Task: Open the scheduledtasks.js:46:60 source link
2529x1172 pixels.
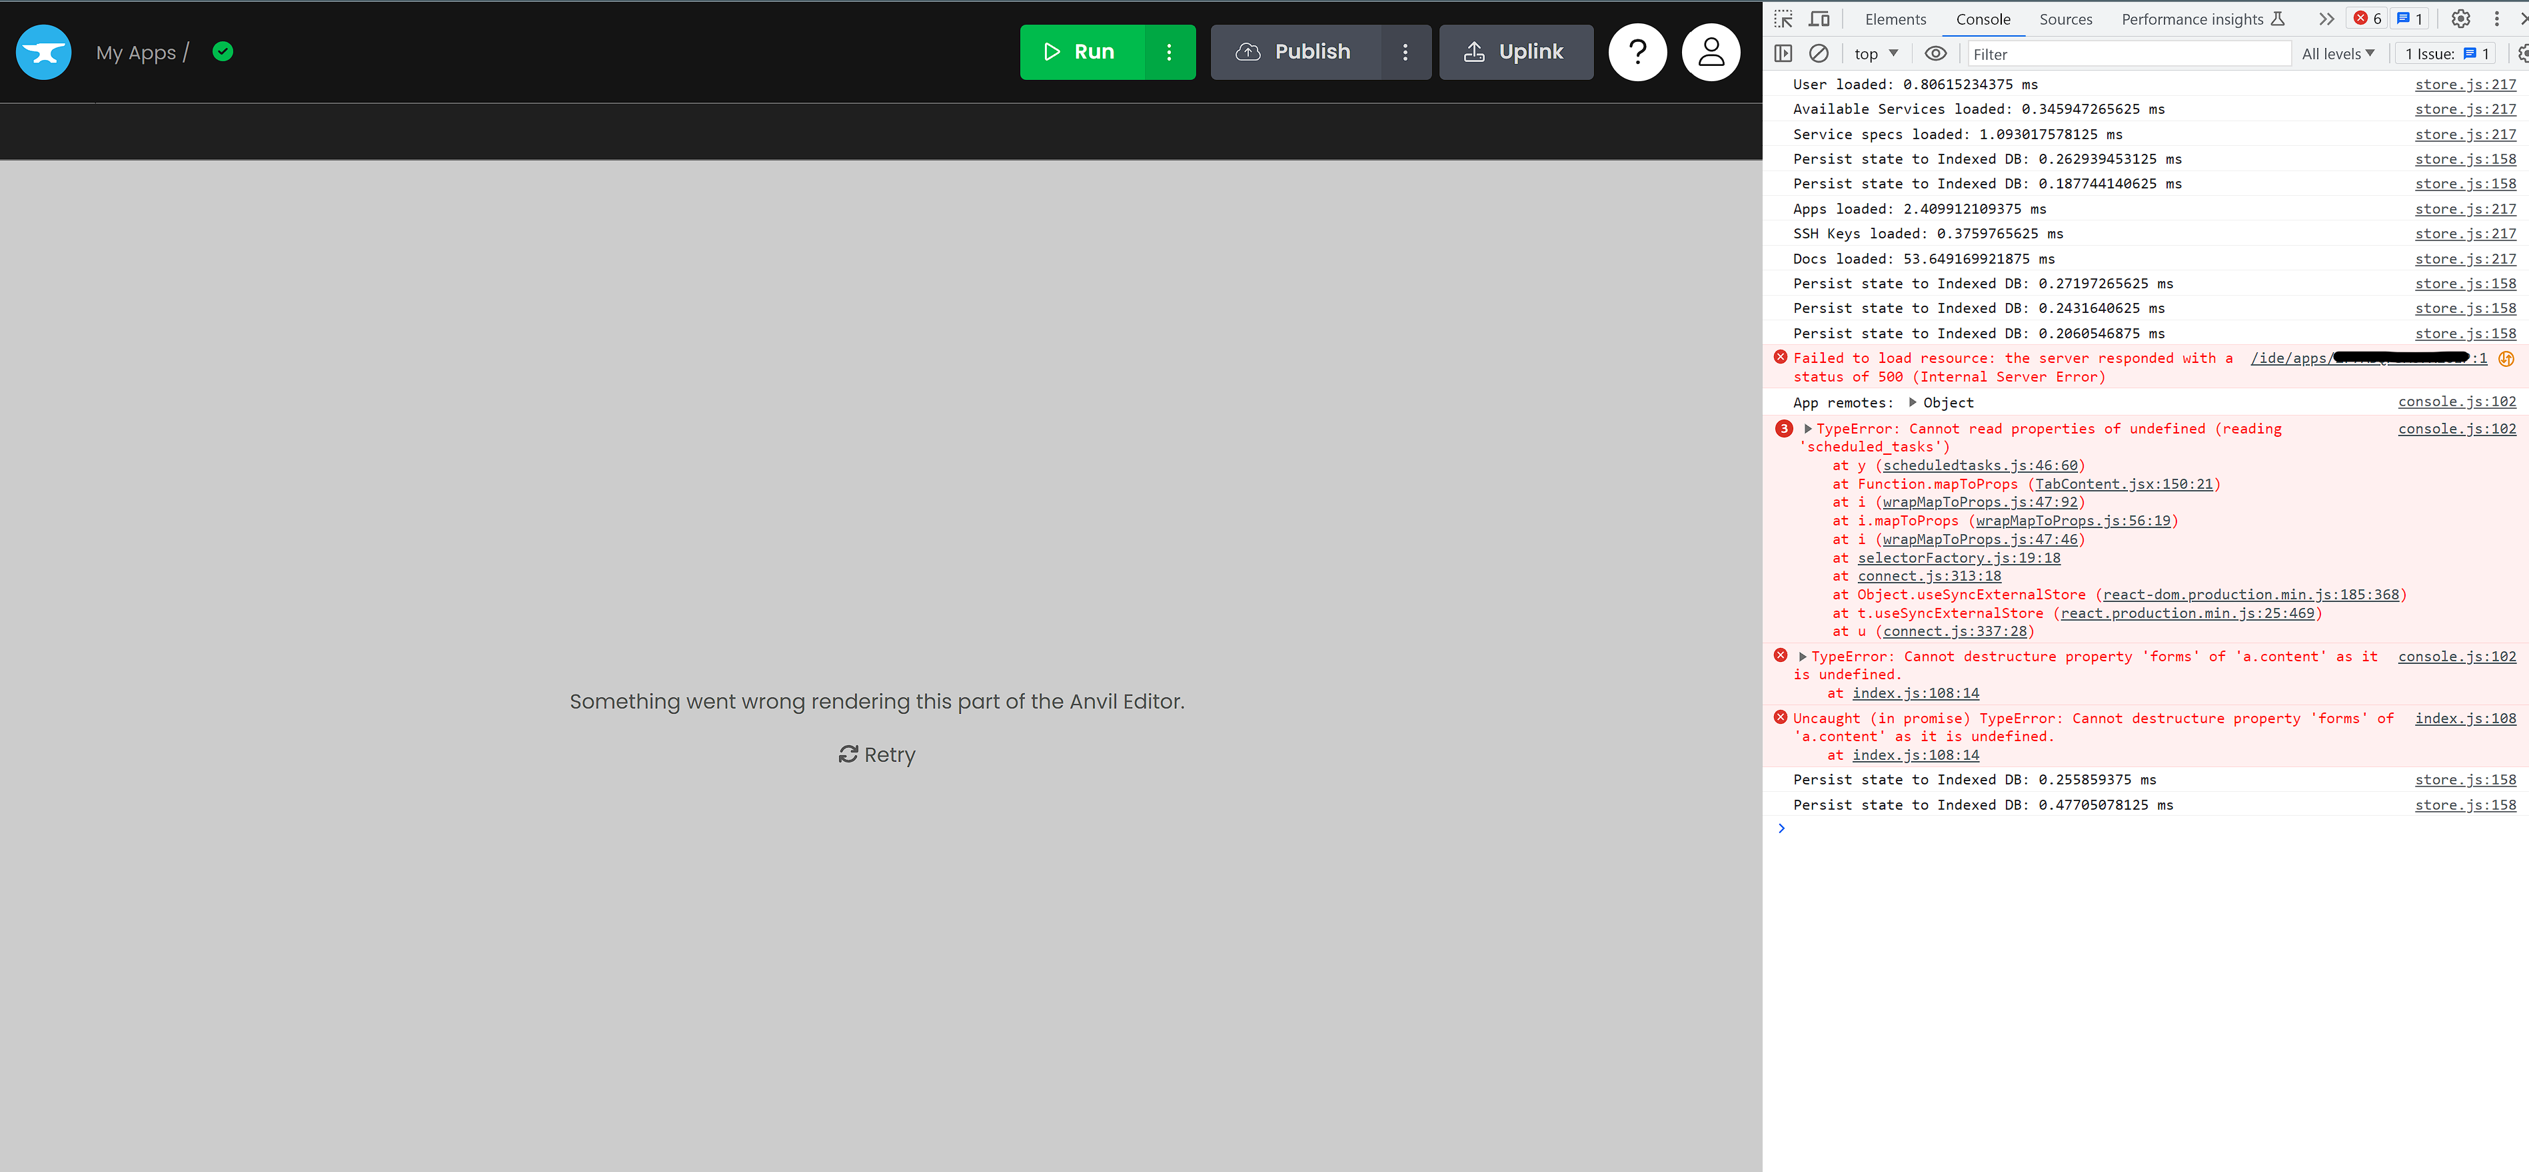Action: [1979, 466]
